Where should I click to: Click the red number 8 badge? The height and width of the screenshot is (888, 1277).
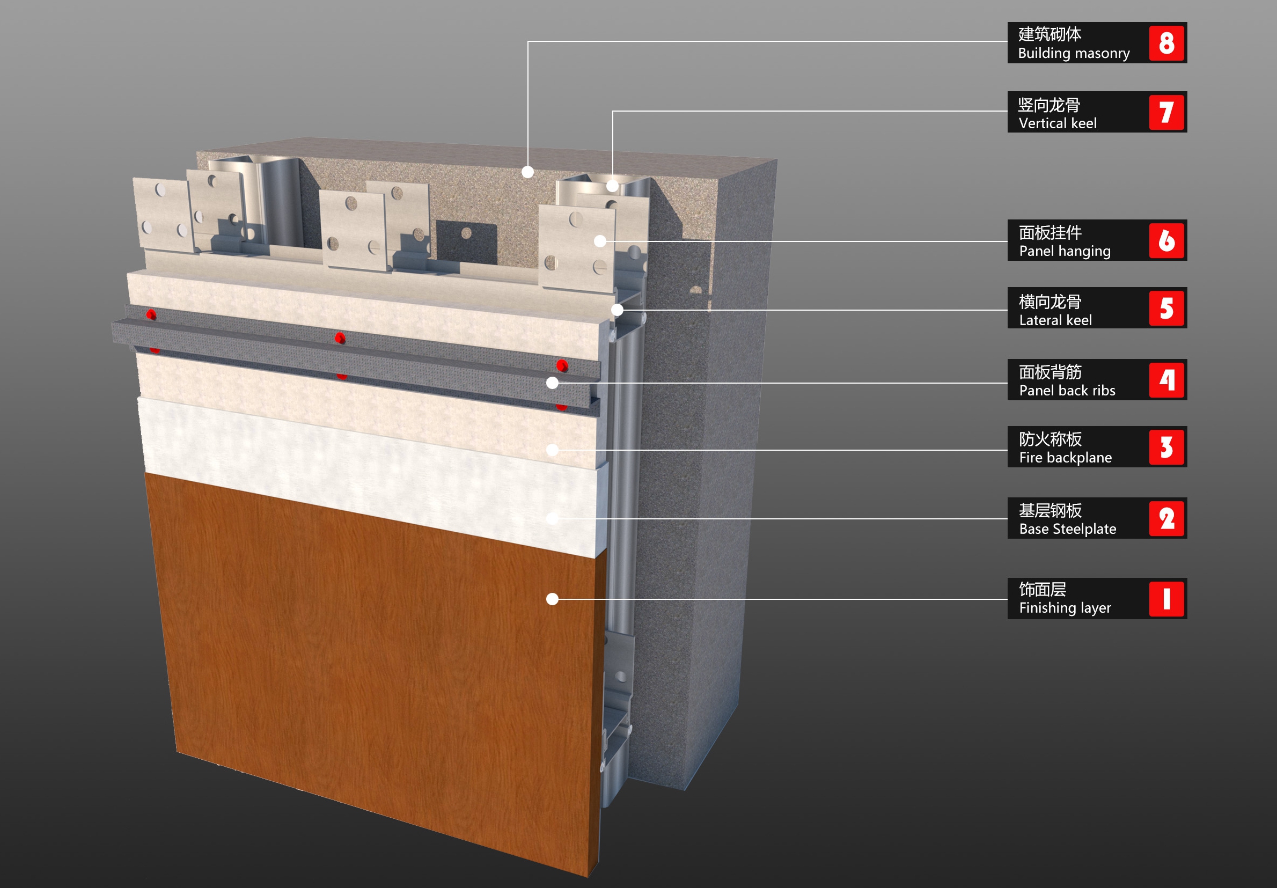[1166, 43]
